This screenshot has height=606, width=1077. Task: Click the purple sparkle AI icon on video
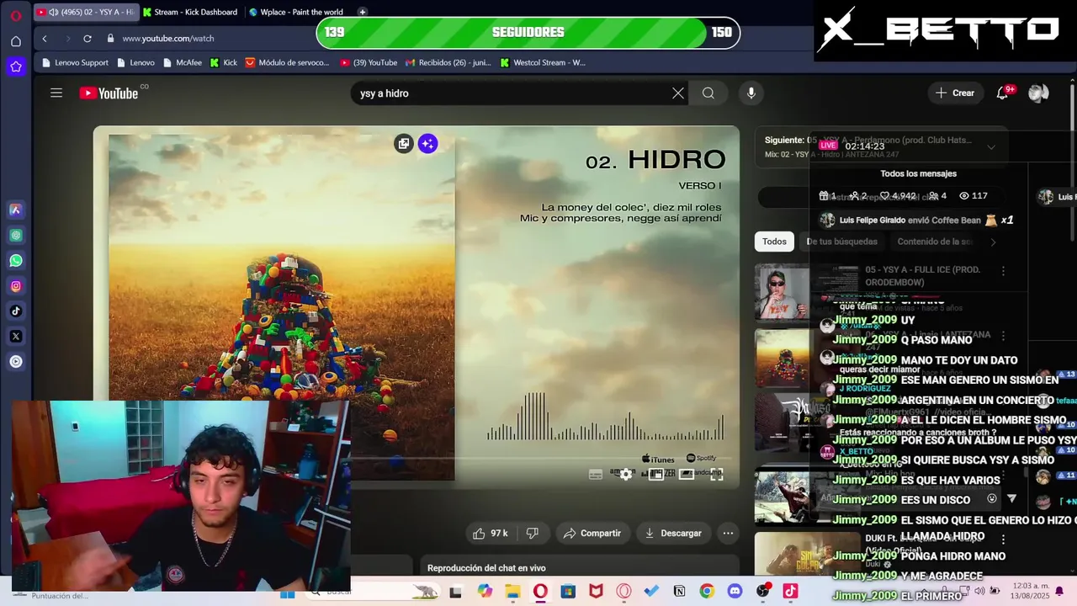point(427,144)
